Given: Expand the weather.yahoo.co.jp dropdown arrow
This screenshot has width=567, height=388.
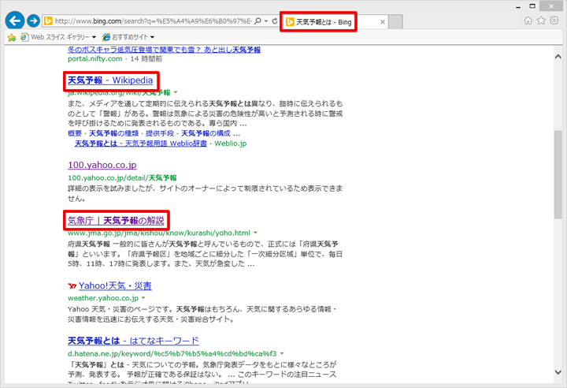Looking at the screenshot, I should point(143,298).
